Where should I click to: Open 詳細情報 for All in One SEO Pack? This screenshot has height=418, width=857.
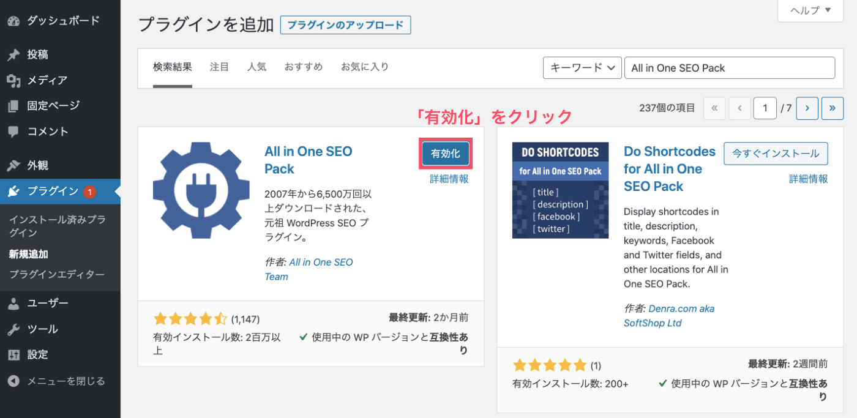449,179
